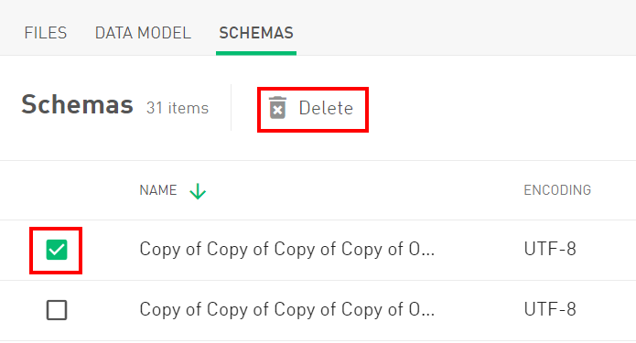Viewport: 636px width, 343px height.
Task: Click the green underline of the SCHEMAS tab
Action: click(256, 53)
